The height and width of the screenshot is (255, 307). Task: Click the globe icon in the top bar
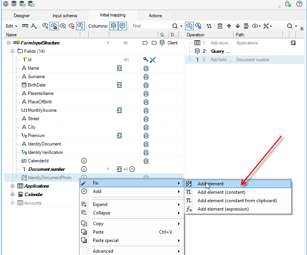coord(6,3)
